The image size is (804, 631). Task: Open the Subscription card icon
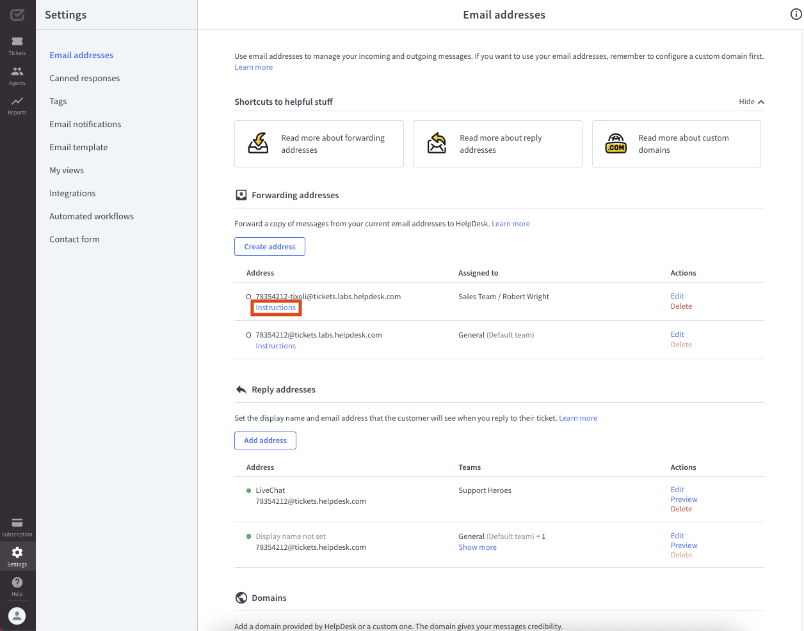(17, 526)
